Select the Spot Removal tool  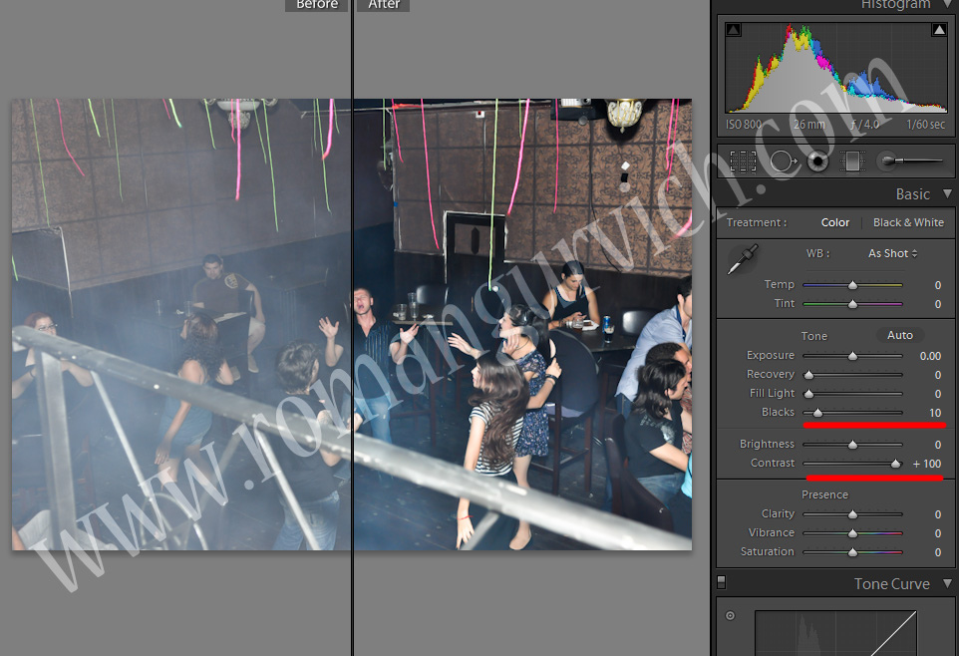pos(783,161)
